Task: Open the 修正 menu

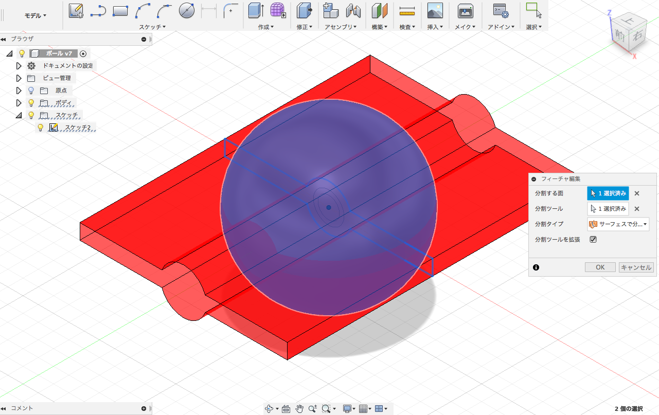Action: coord(305,27)
